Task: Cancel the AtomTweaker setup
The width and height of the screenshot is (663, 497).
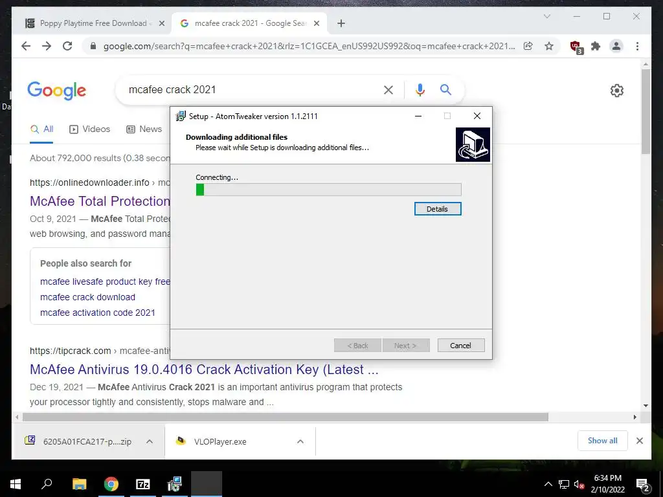Action: click(x=461, y=346)
